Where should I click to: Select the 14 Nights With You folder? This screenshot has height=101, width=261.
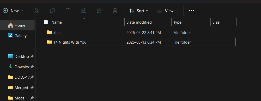138,42
